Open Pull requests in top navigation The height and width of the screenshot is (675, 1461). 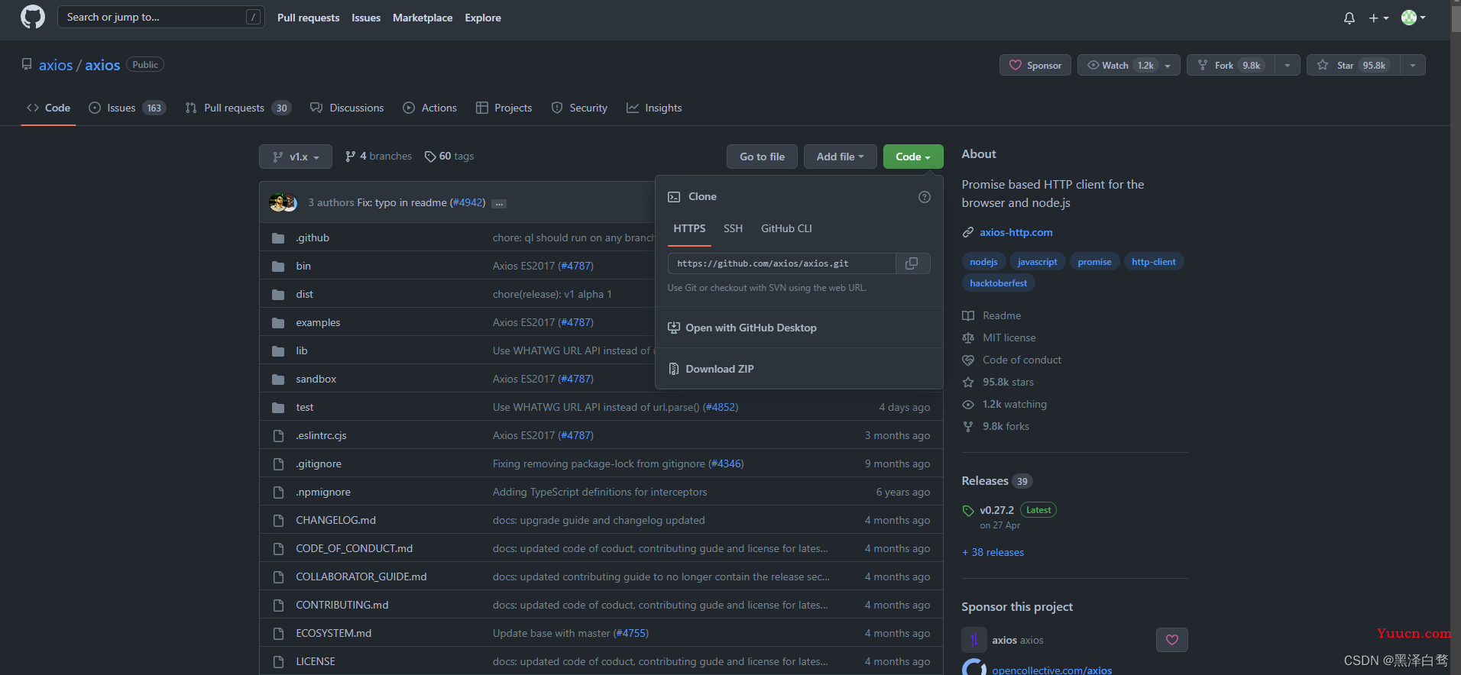(308, 18)
